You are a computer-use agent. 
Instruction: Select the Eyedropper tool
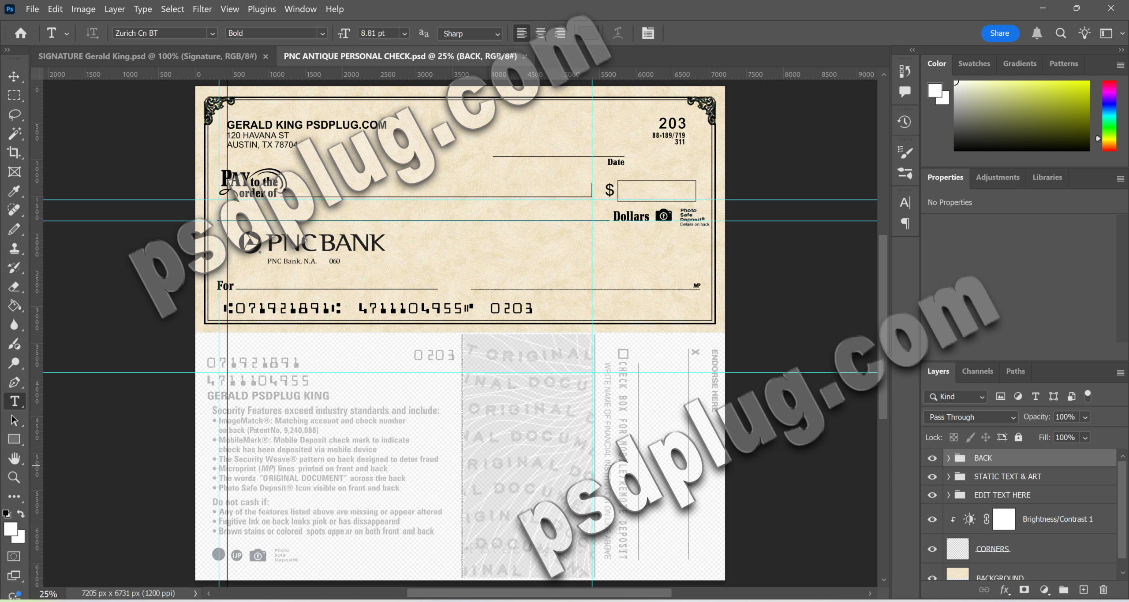pos(14,191)
